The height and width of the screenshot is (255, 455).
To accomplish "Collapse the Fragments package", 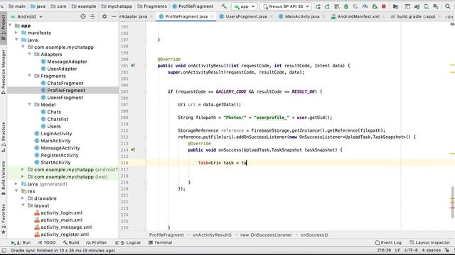I will 30,76.
